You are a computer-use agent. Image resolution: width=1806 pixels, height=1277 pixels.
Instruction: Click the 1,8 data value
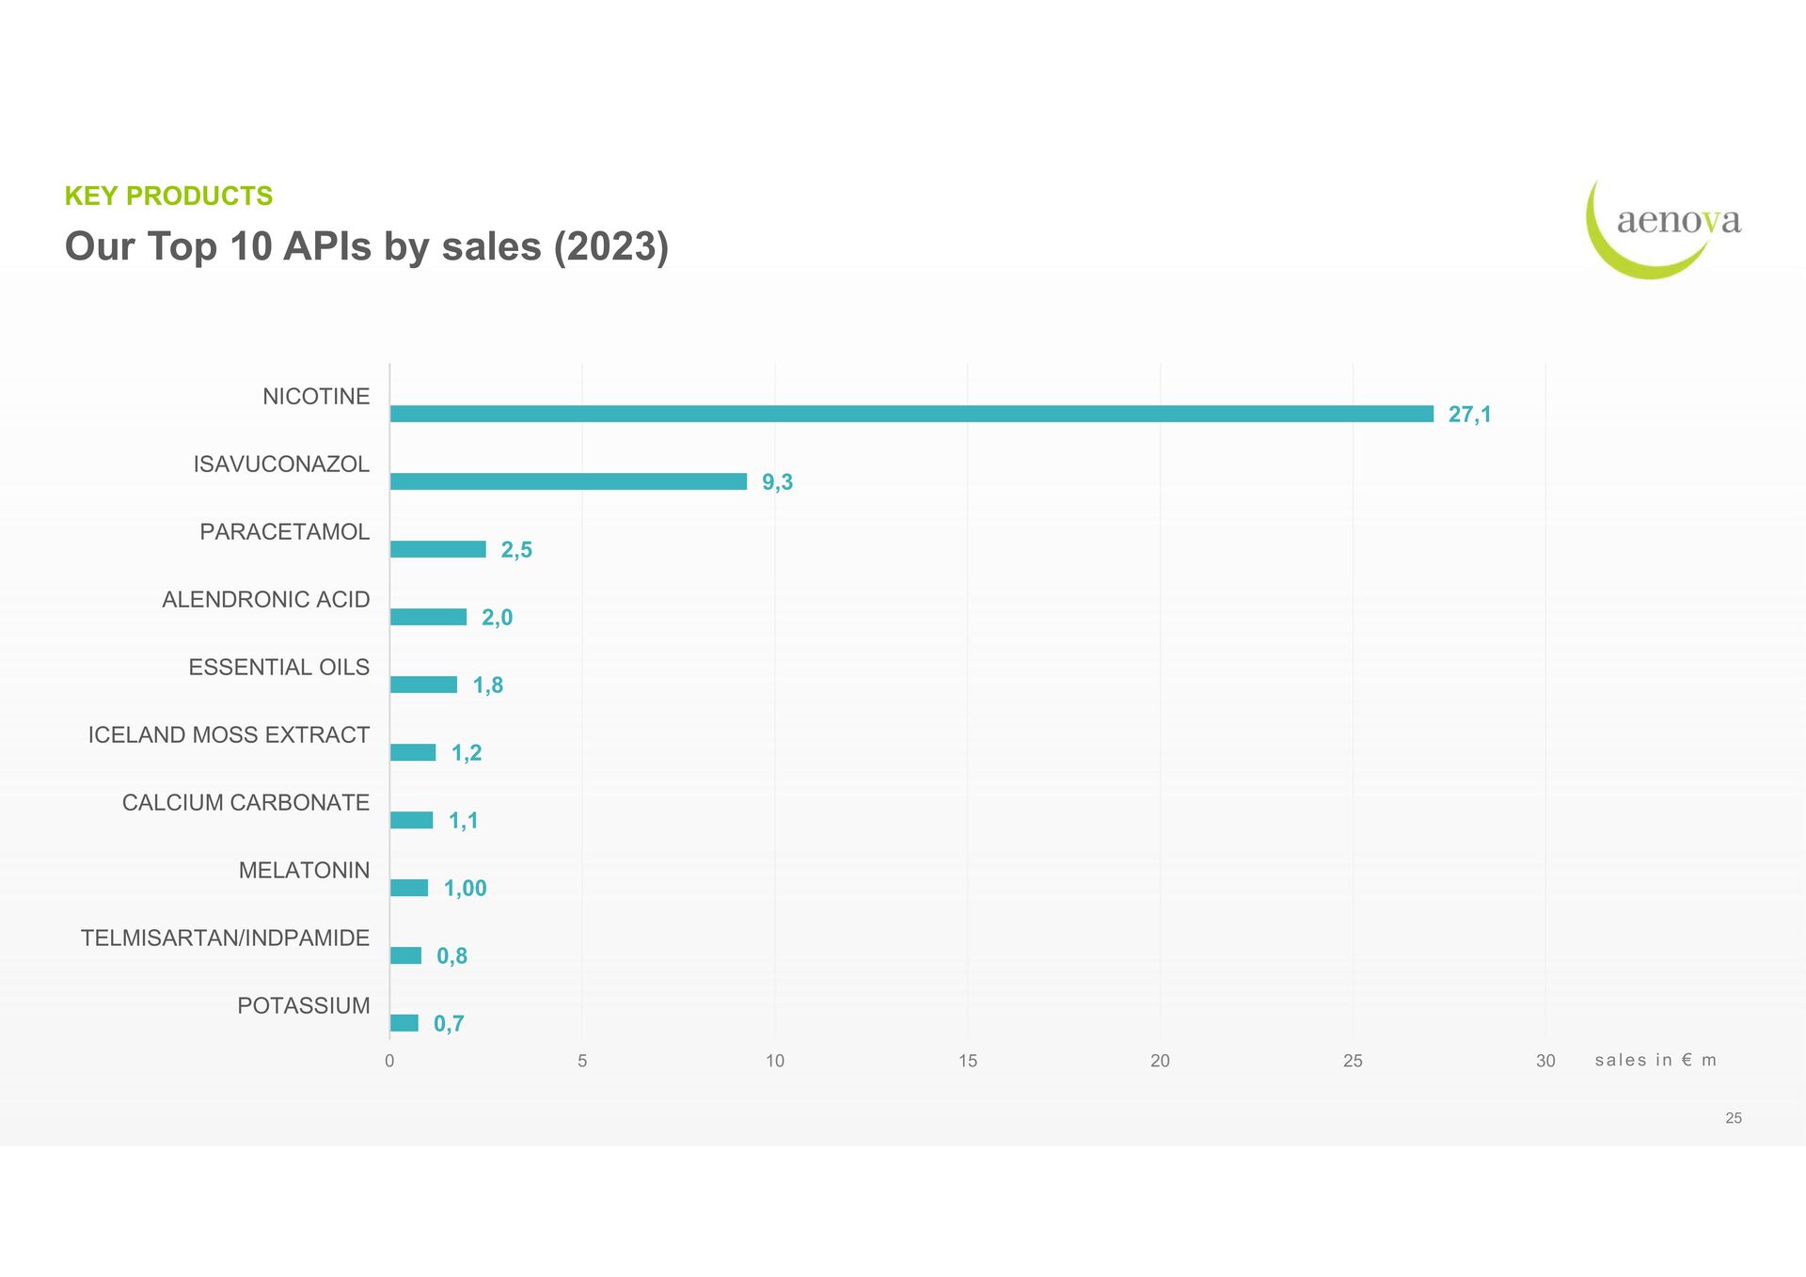(487, 686)
